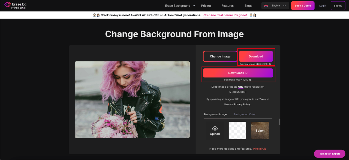
Task: Click the panel vertical scrollbar handle
Action: pyautogui.click(x=280, y=122)
